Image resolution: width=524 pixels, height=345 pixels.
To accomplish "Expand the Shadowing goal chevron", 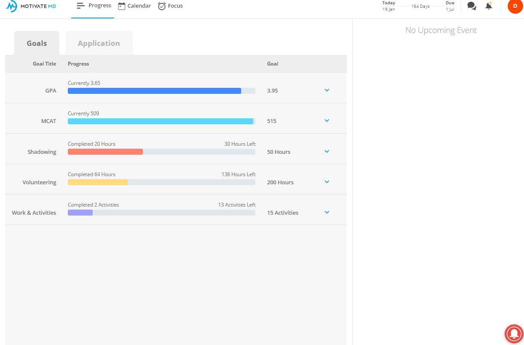I will (x=327, y=151).
